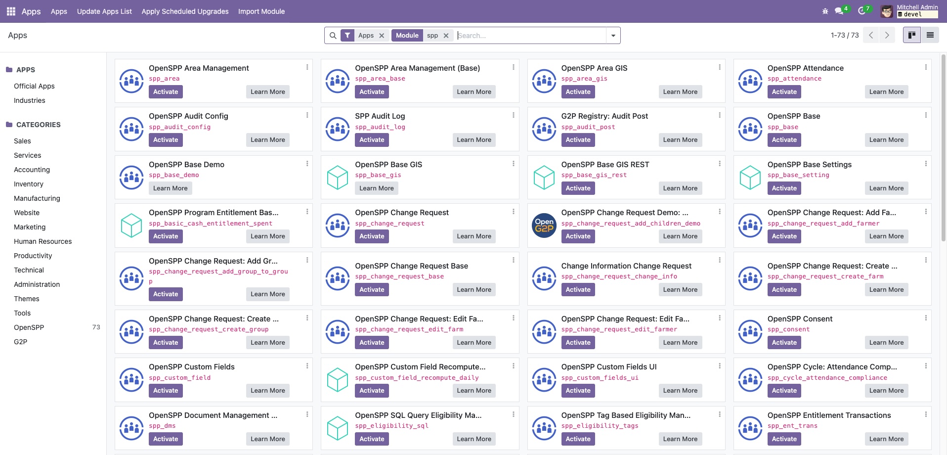Click Learn More on SPP Audit Log
This screenshot has width=947, height=455.
coord(473,139)
